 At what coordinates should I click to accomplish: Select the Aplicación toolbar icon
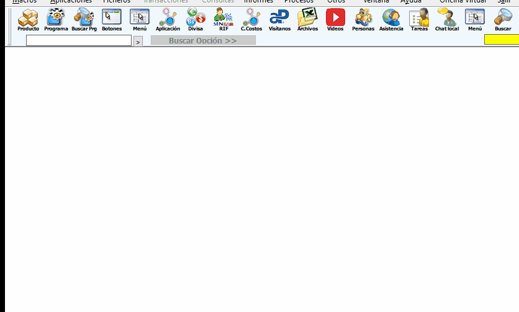pos(168,19)
